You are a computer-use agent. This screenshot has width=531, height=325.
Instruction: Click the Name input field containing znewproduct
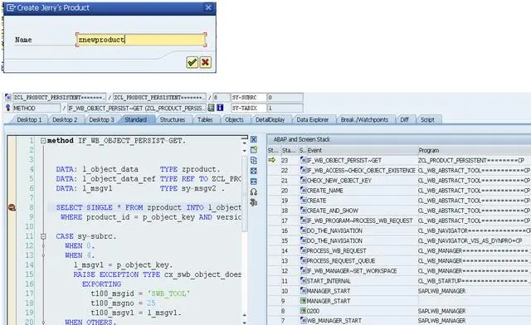click(141, 40)
